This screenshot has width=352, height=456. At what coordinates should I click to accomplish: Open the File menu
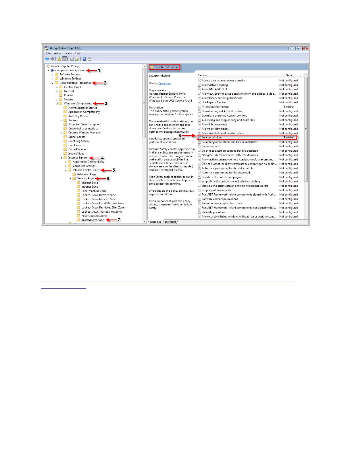[48, 53]
